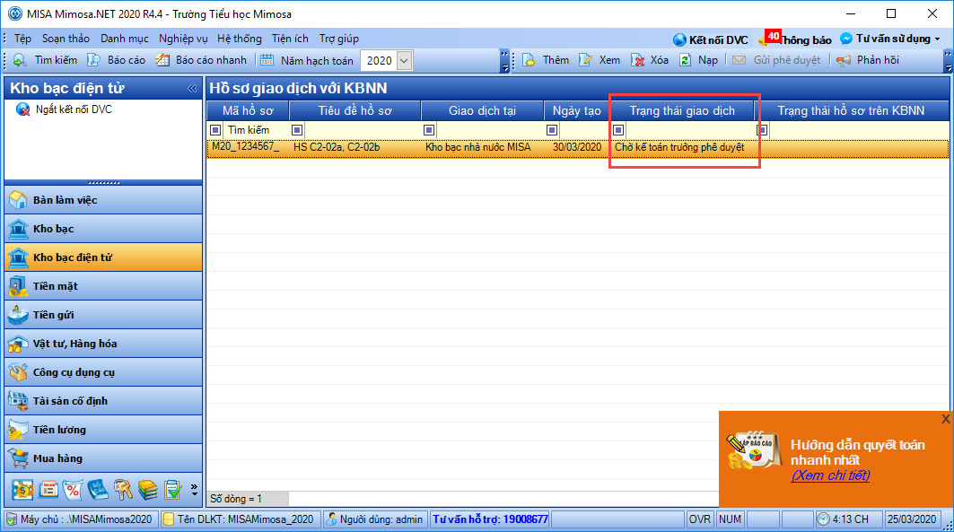Open the Tiền mặt module
The height and width of the screenshot is (532, 954).
coord(103,286)
